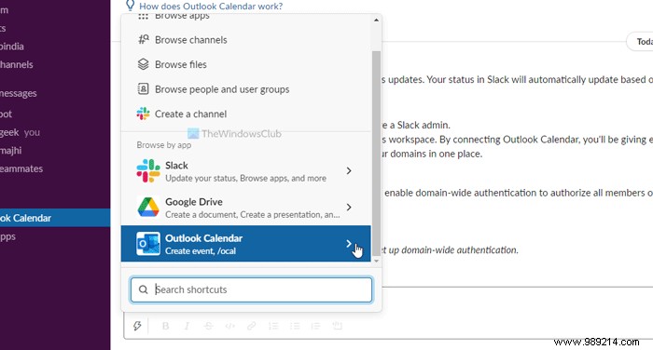The width and height of the screenshot is (653, 350).
Task: Click the shortcuts menu scroll-up arrow
Action: [x=376, y=20]
